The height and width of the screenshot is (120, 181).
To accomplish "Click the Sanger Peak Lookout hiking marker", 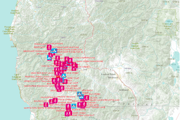I will click(69, 113).
